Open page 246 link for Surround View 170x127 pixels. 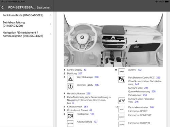(x=146, y=88)
